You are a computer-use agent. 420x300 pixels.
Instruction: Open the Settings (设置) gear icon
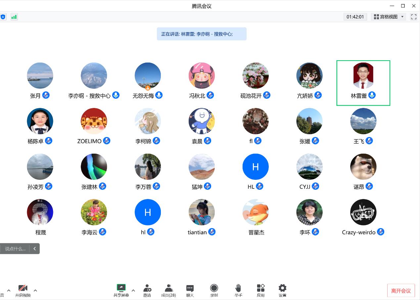point(282,288)
